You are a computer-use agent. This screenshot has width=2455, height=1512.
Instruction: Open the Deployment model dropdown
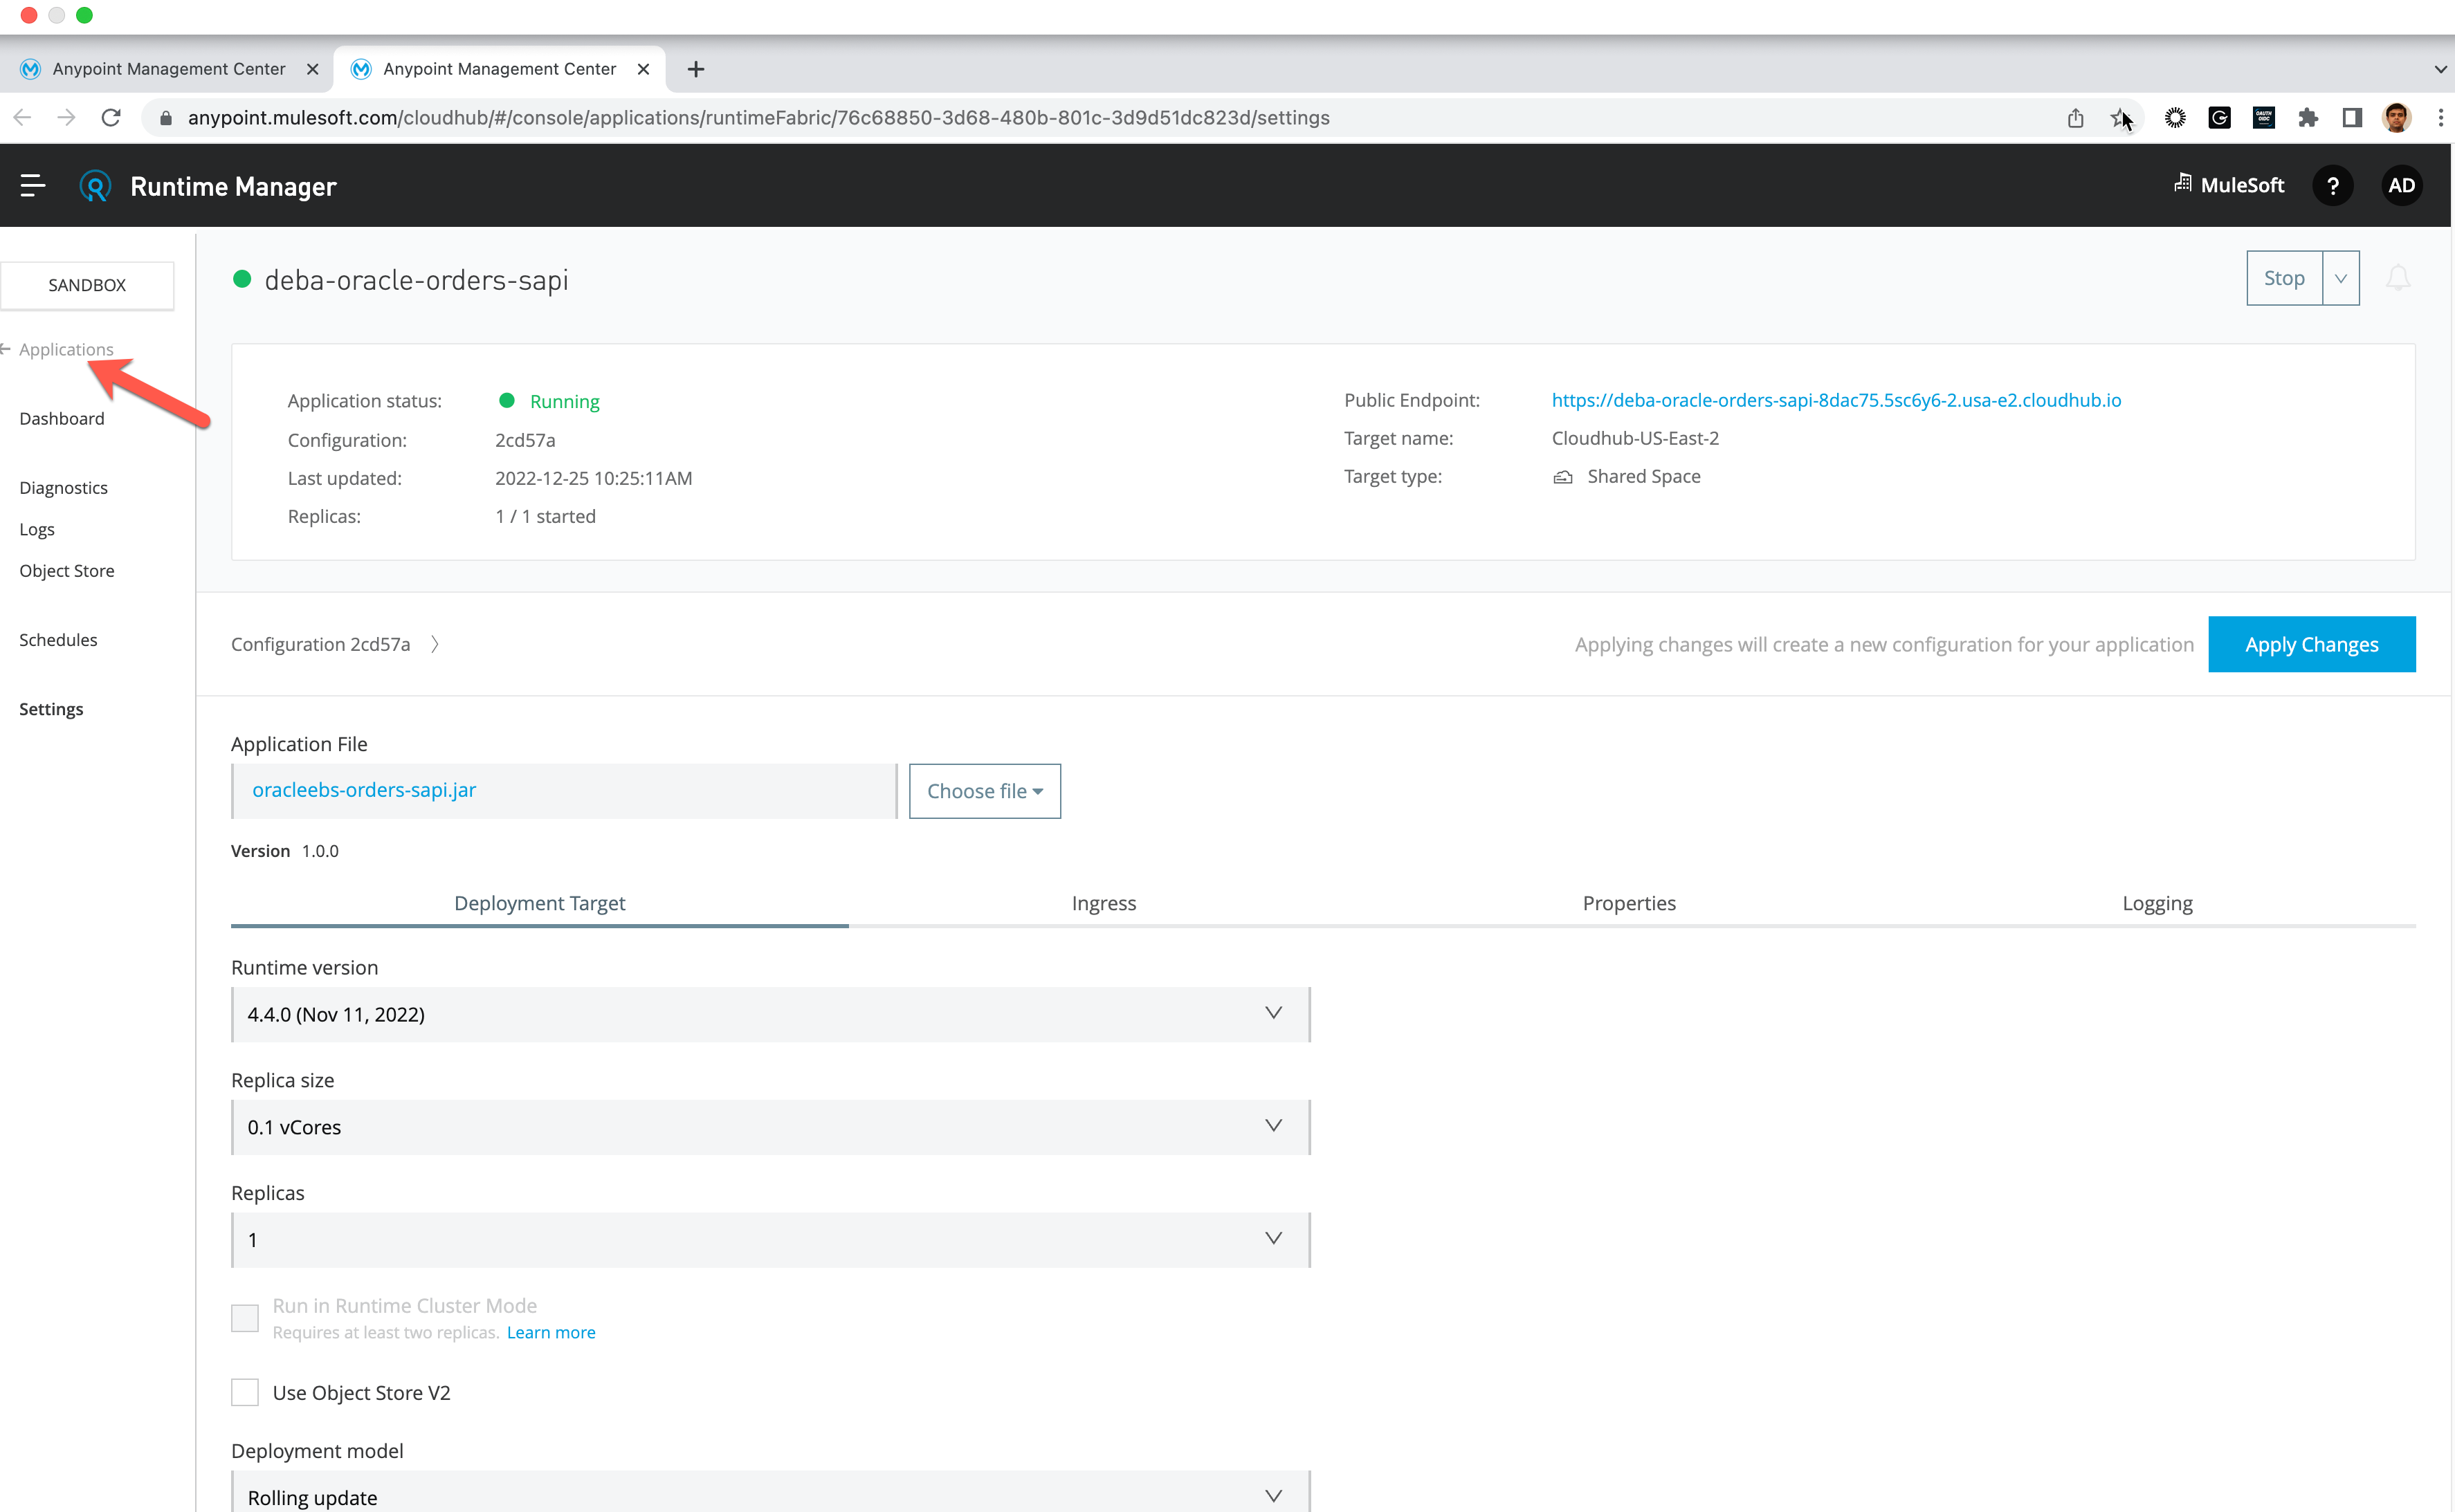click(x=770, y=1493)
